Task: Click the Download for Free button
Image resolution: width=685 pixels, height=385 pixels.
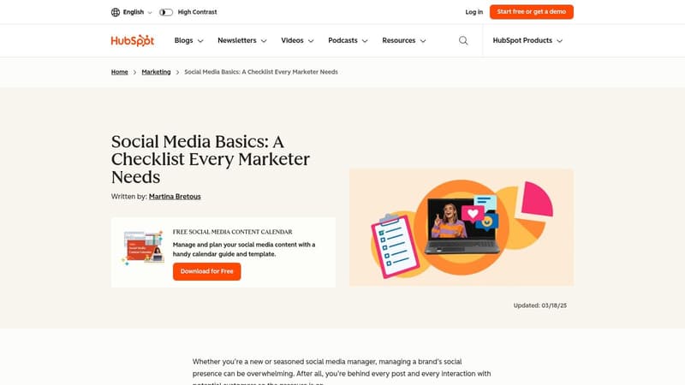Action: (x=206, y=271)
